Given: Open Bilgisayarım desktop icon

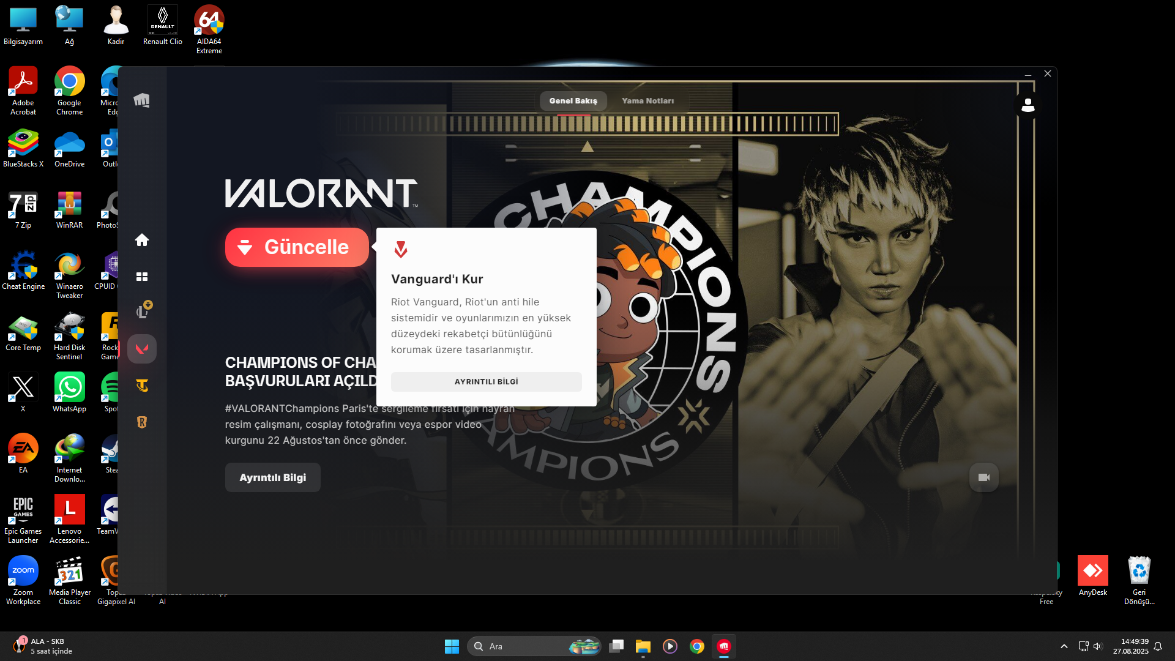Looking at the screenshot, I should pyautogui.click(x=23, y=26).
